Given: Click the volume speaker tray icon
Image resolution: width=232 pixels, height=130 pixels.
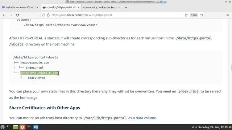Looking at the screenshot, I should [196, 127].
